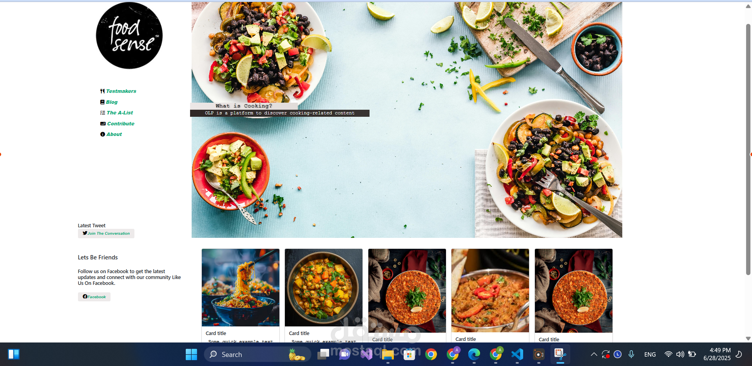Open the Testmakers page
Viewport: 752px width, 366px height.
tap(121, 91)
